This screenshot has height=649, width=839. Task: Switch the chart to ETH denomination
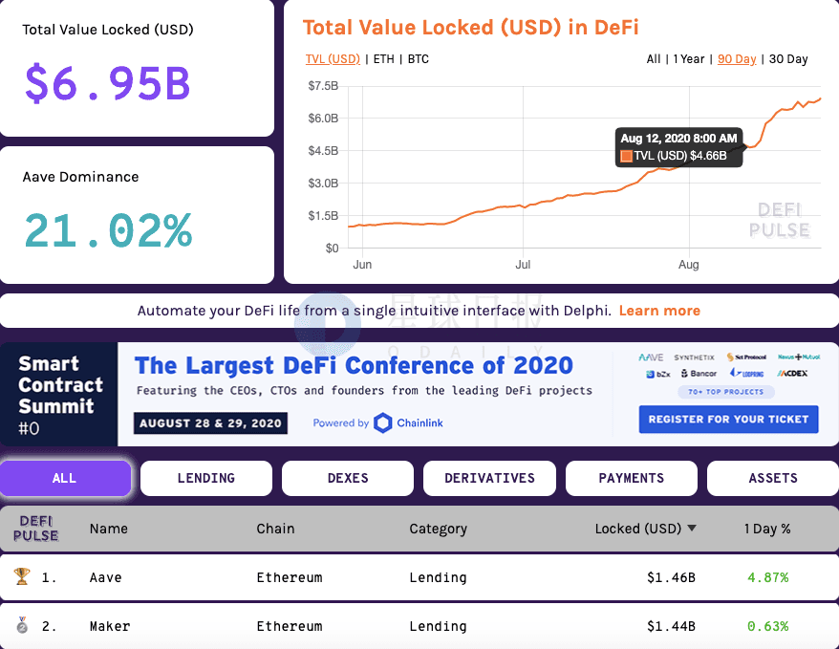tap(383, 59)
